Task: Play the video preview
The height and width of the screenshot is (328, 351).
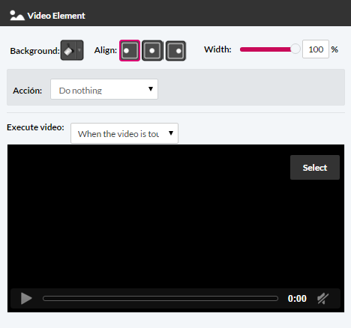Action: 26,299
